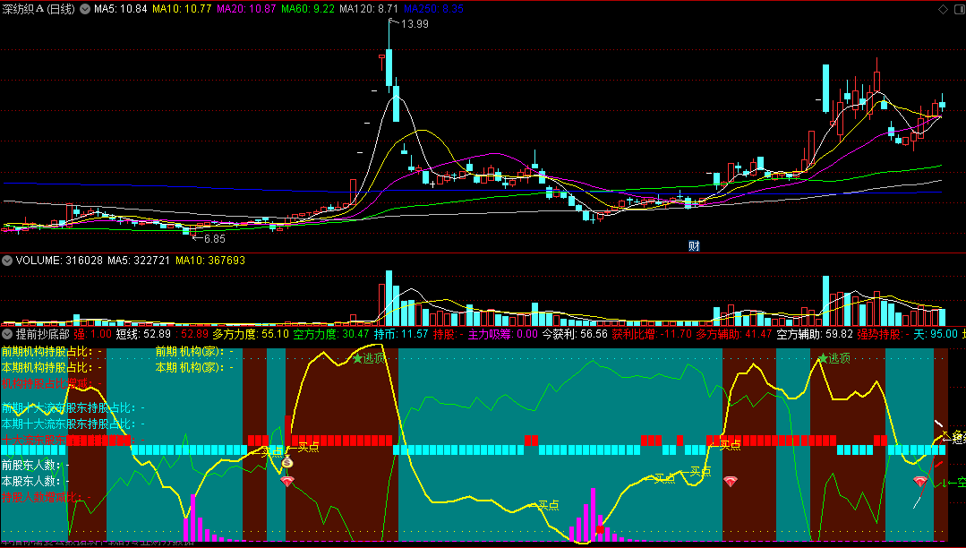Click the 前期机构持股占比 label
The height and width of the screenshot is (548, 966).
point(47,351)
